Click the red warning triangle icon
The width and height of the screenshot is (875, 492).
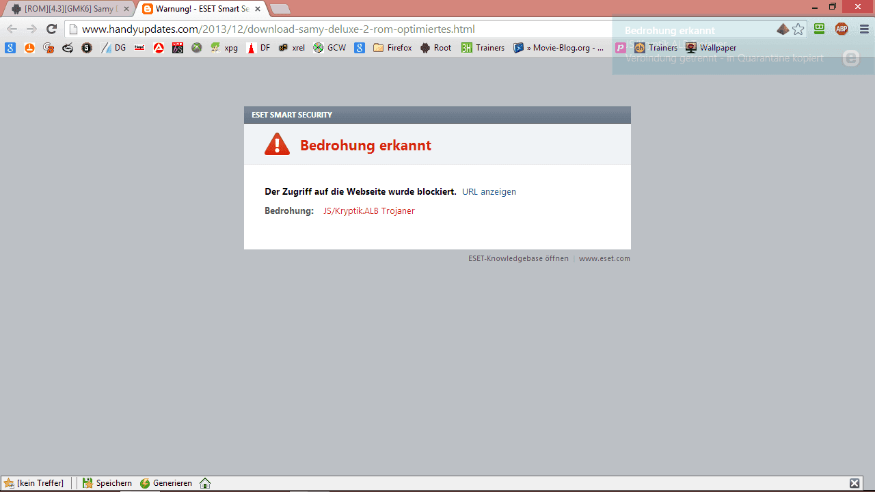point(277,144)
